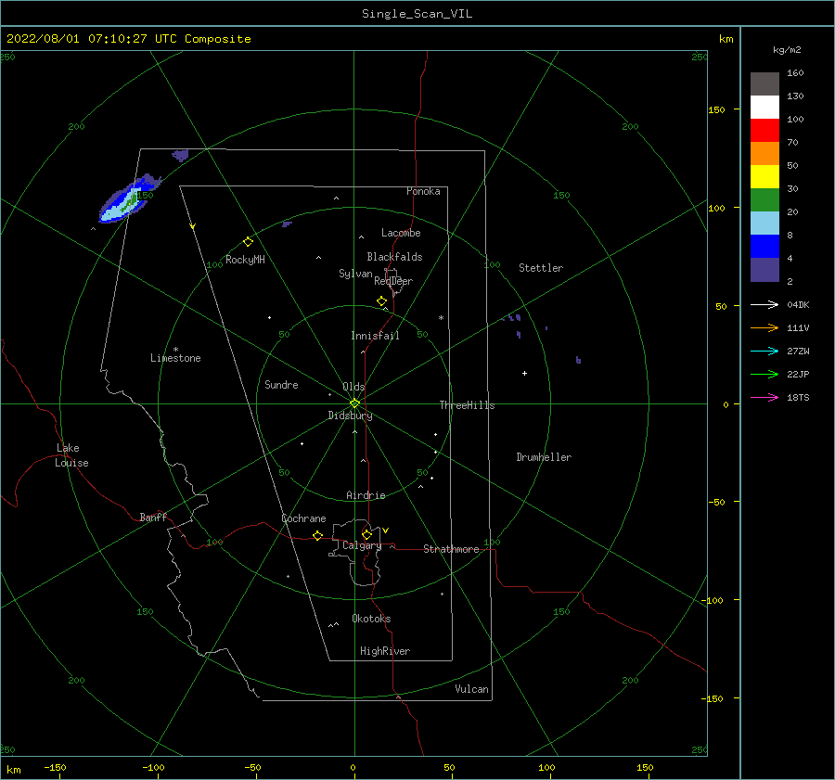The image size is (835, 780).
Task: Pick the light blue 8-20 legend swatch
Action: 764,224
